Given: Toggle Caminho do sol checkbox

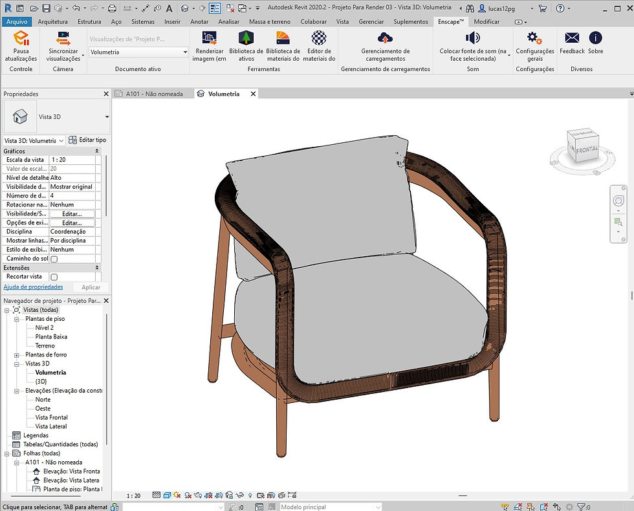Looking at the screenshot, I should coord(54,259).
